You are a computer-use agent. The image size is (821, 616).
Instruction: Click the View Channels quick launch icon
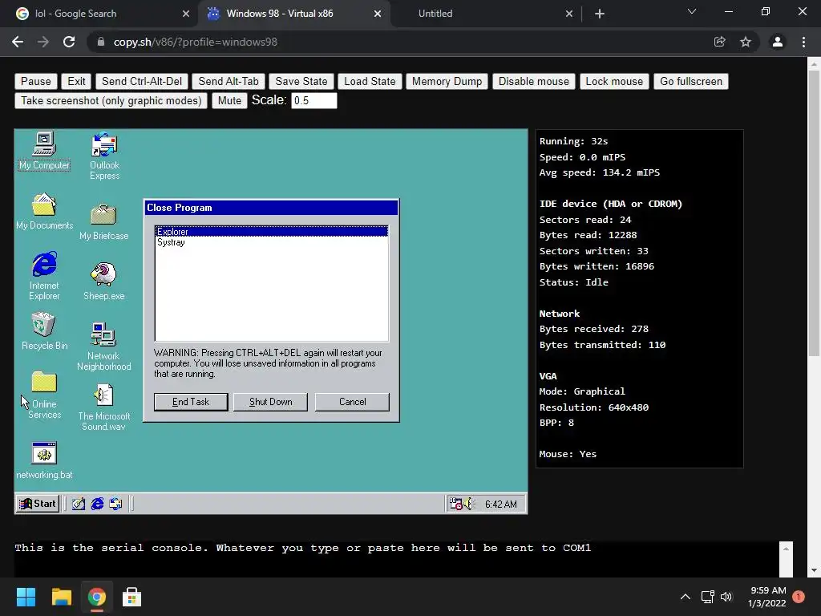click(x=115, y=504)
